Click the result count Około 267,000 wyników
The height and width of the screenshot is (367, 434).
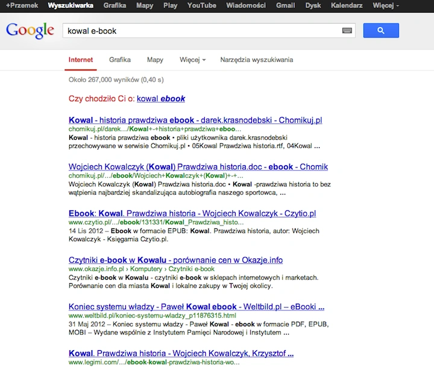point(116,80)
